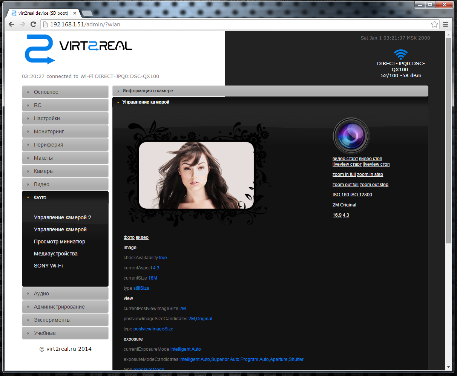The height and width of the screenshot is (376, 457).
Task: Expand the Эксперименты section
Action: coord(65,320)
